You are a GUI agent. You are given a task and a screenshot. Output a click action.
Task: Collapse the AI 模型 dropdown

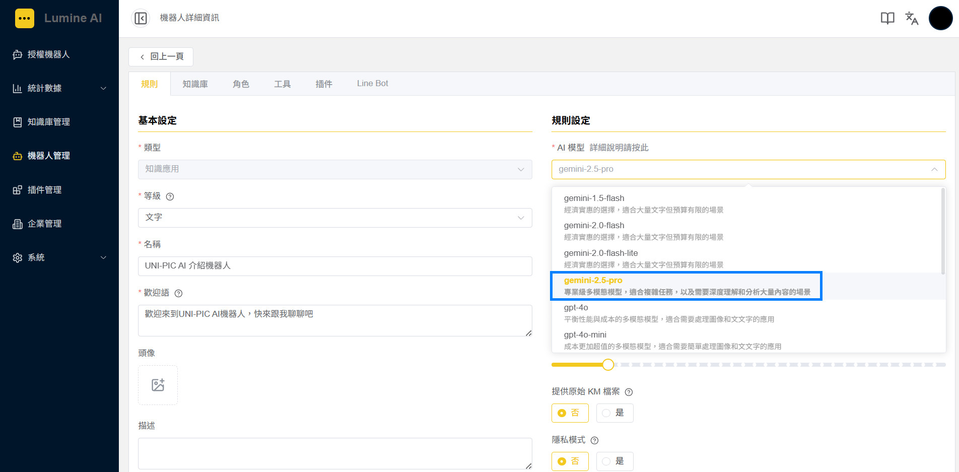(x=748, y=169)
